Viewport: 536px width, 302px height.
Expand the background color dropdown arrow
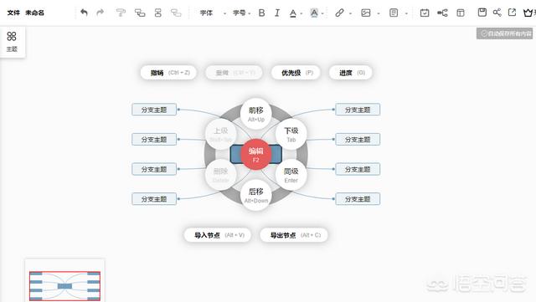click(x=322, y=13)
